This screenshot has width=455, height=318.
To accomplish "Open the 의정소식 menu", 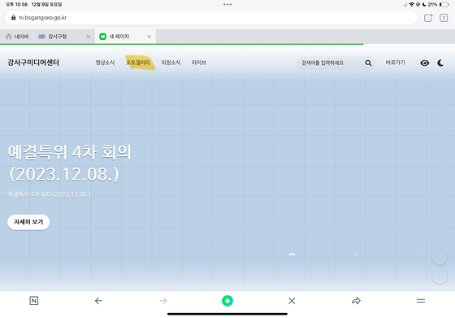I will click(x=171, y=63).
